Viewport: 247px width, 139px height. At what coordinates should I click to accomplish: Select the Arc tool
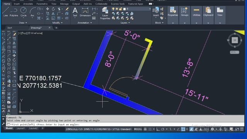pos(32,12)
